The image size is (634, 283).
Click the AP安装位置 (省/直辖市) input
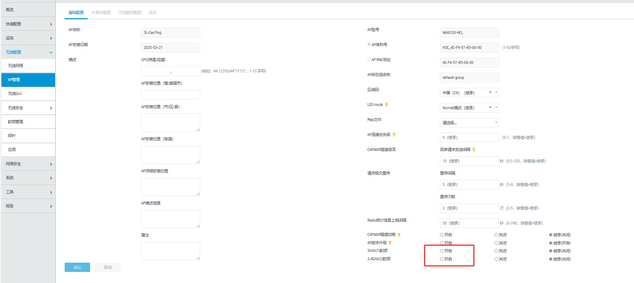pyautogui.click(x=170, y=95)
